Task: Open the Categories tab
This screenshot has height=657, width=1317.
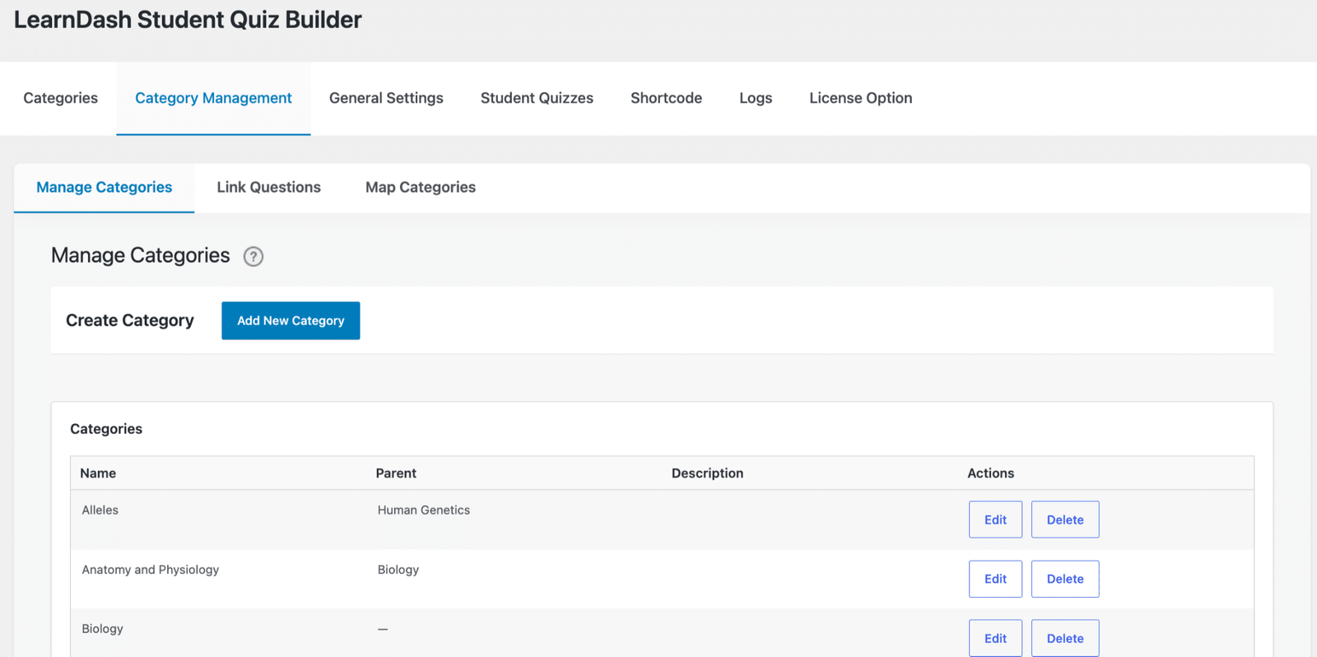Action: (60, 98)
